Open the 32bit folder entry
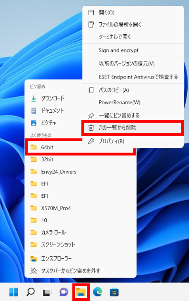This screenshot has width=189, height=301. point(80,159)
